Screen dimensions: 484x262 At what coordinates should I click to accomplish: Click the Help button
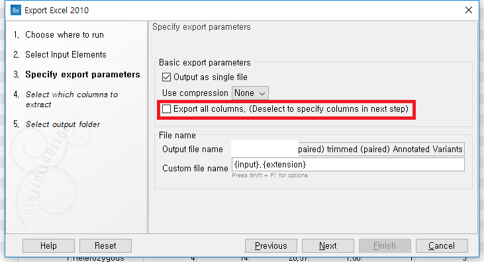(48, 245)
